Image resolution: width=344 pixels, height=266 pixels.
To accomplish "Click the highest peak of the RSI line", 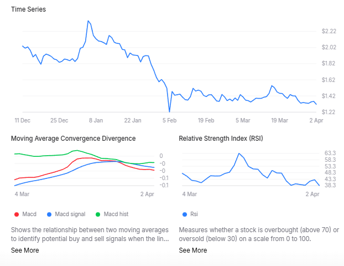I will point(239,154).
